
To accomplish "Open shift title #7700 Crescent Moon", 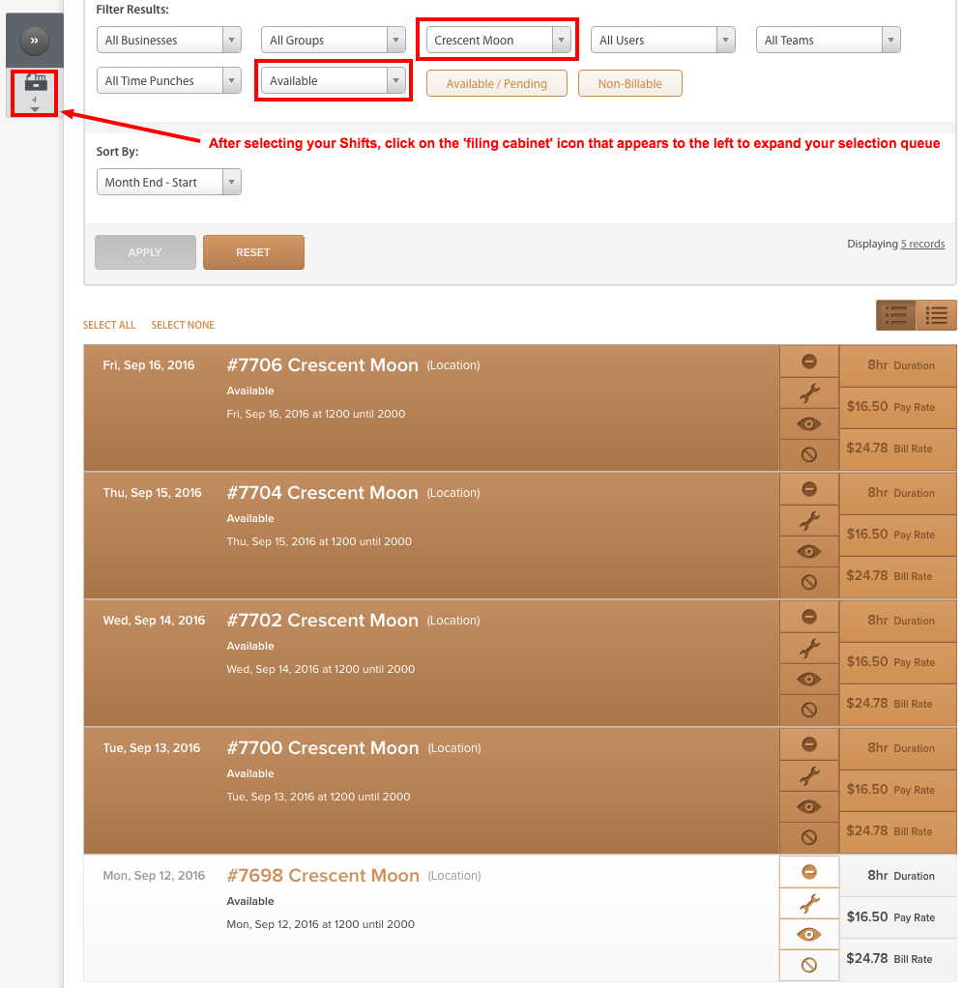I will click(323, 748).
